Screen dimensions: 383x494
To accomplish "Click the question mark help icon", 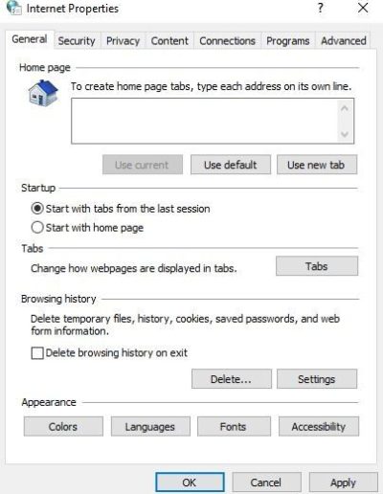I will [321, 8].
